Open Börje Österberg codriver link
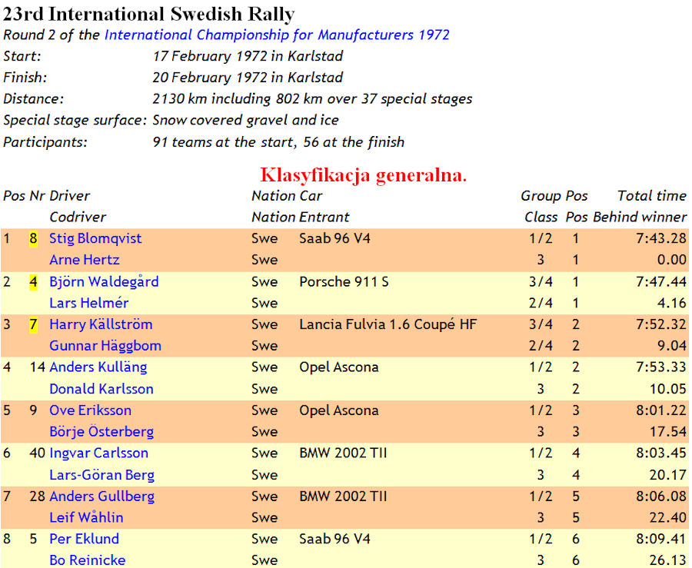The image size is (692, 568). point(101,432)
